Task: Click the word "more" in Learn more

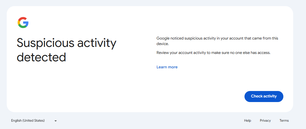Action: 173,67
